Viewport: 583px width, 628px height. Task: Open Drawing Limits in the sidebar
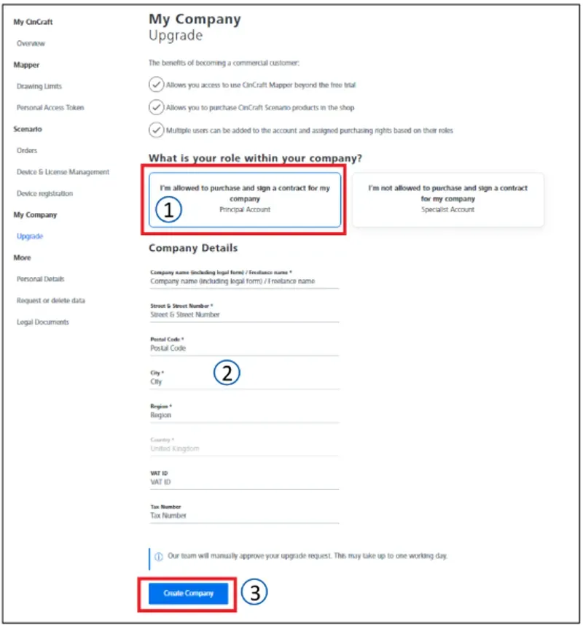pyautogui.click(x=39, y=86)
